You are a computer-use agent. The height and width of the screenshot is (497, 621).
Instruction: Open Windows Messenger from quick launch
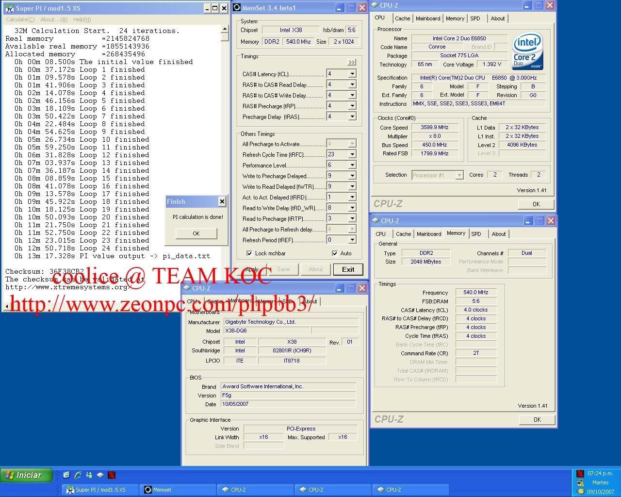[89, 475]
